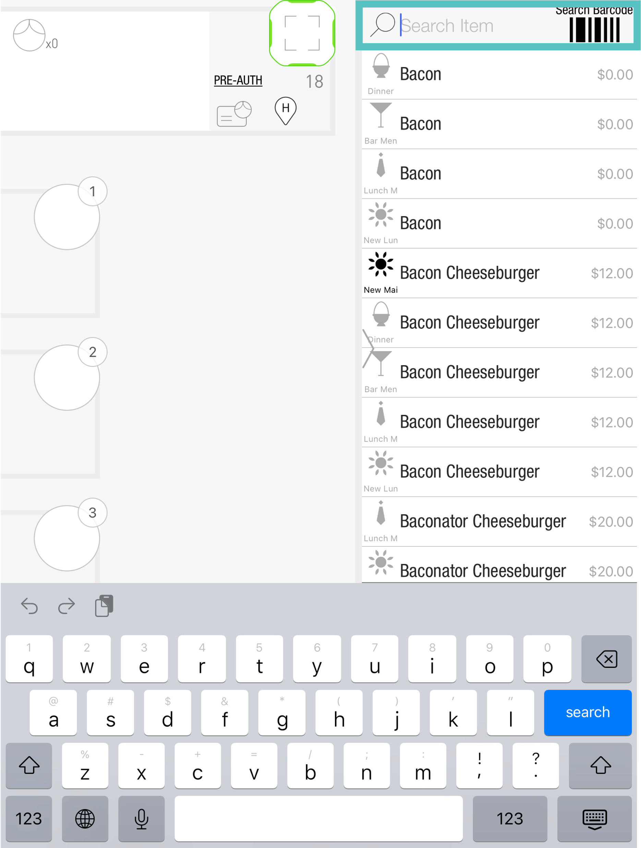Open the customer card icon
Viewport: 641px width, 848px height.
tap(234, 114)
